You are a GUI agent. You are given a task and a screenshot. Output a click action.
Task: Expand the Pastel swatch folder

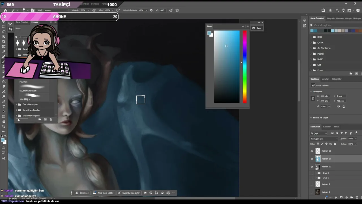[x=311, y=54]
